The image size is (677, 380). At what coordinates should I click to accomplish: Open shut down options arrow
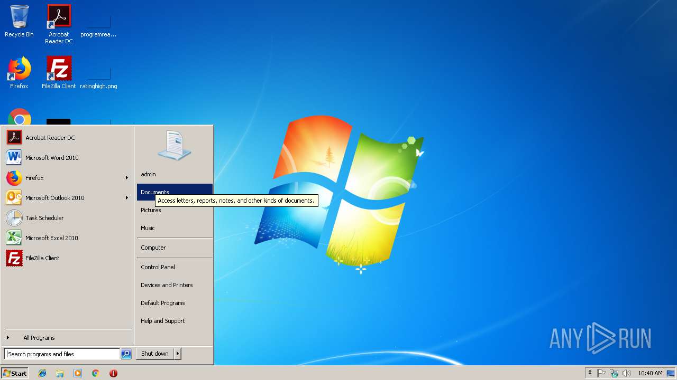178,354
